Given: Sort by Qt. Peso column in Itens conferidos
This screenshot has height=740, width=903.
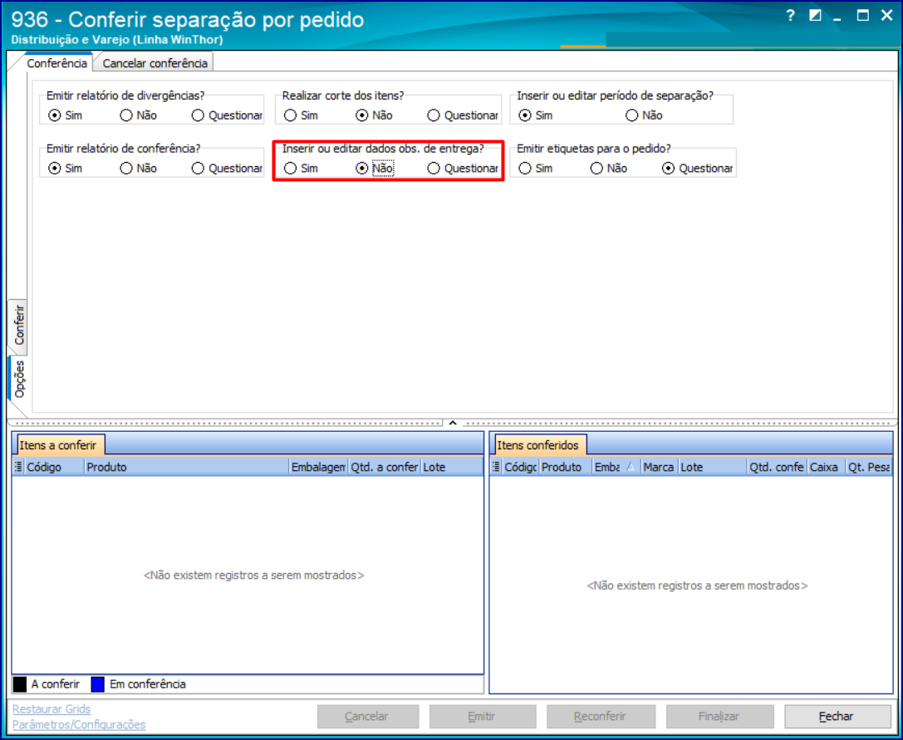Looking at the screenshot, I should [868, 467].
